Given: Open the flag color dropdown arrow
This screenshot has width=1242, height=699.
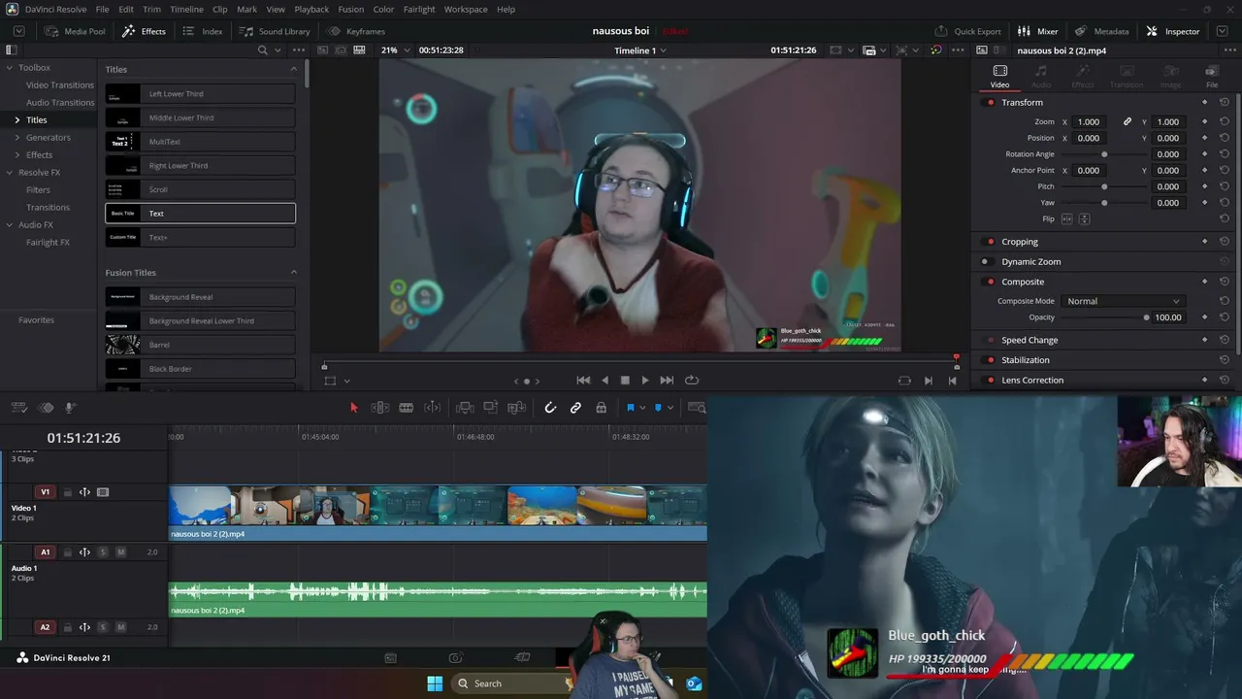Looking at the screenshot, I should click(641, 408).
